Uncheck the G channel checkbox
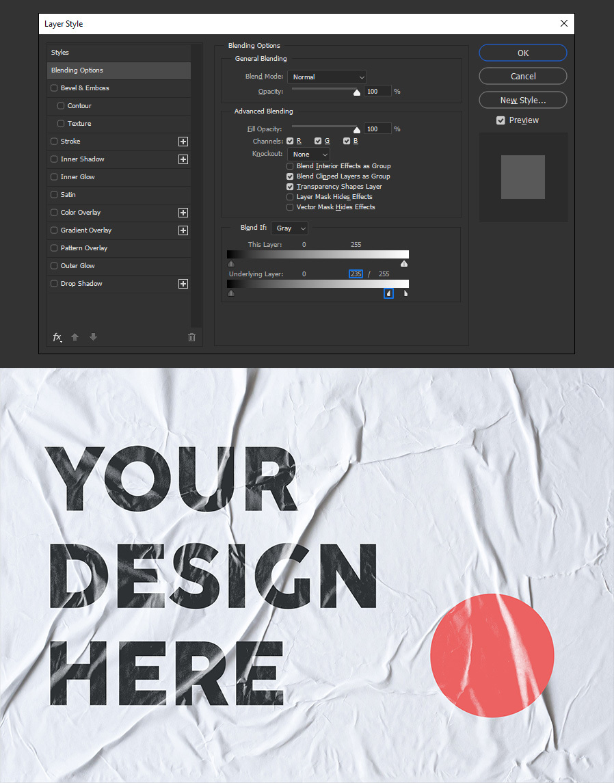Screen dimensions: 614x783 click(318, 142)
